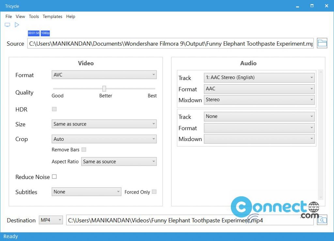
Task: Click the 1080p badge above the Source field
Action: 45,33
